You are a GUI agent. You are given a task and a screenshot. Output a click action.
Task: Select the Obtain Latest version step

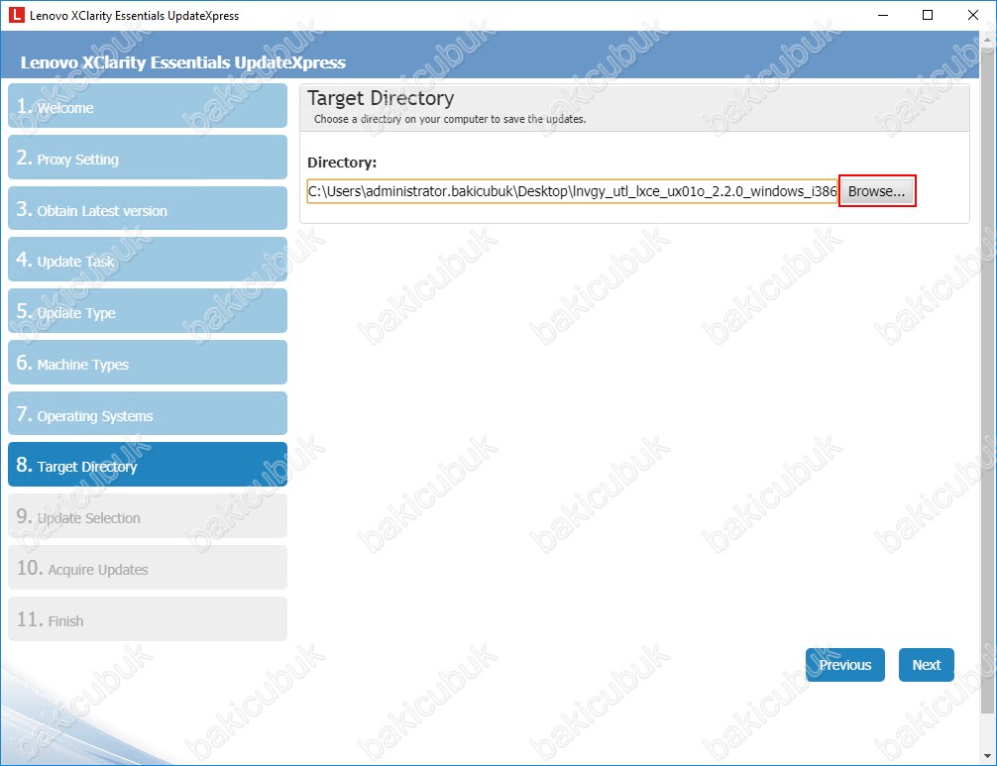(147, 210)
